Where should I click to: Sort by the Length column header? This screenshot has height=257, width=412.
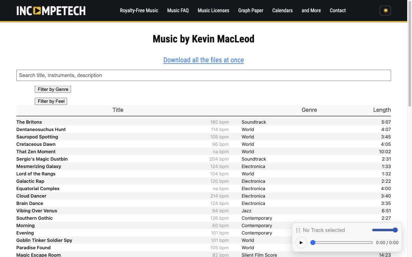(382, 110)
